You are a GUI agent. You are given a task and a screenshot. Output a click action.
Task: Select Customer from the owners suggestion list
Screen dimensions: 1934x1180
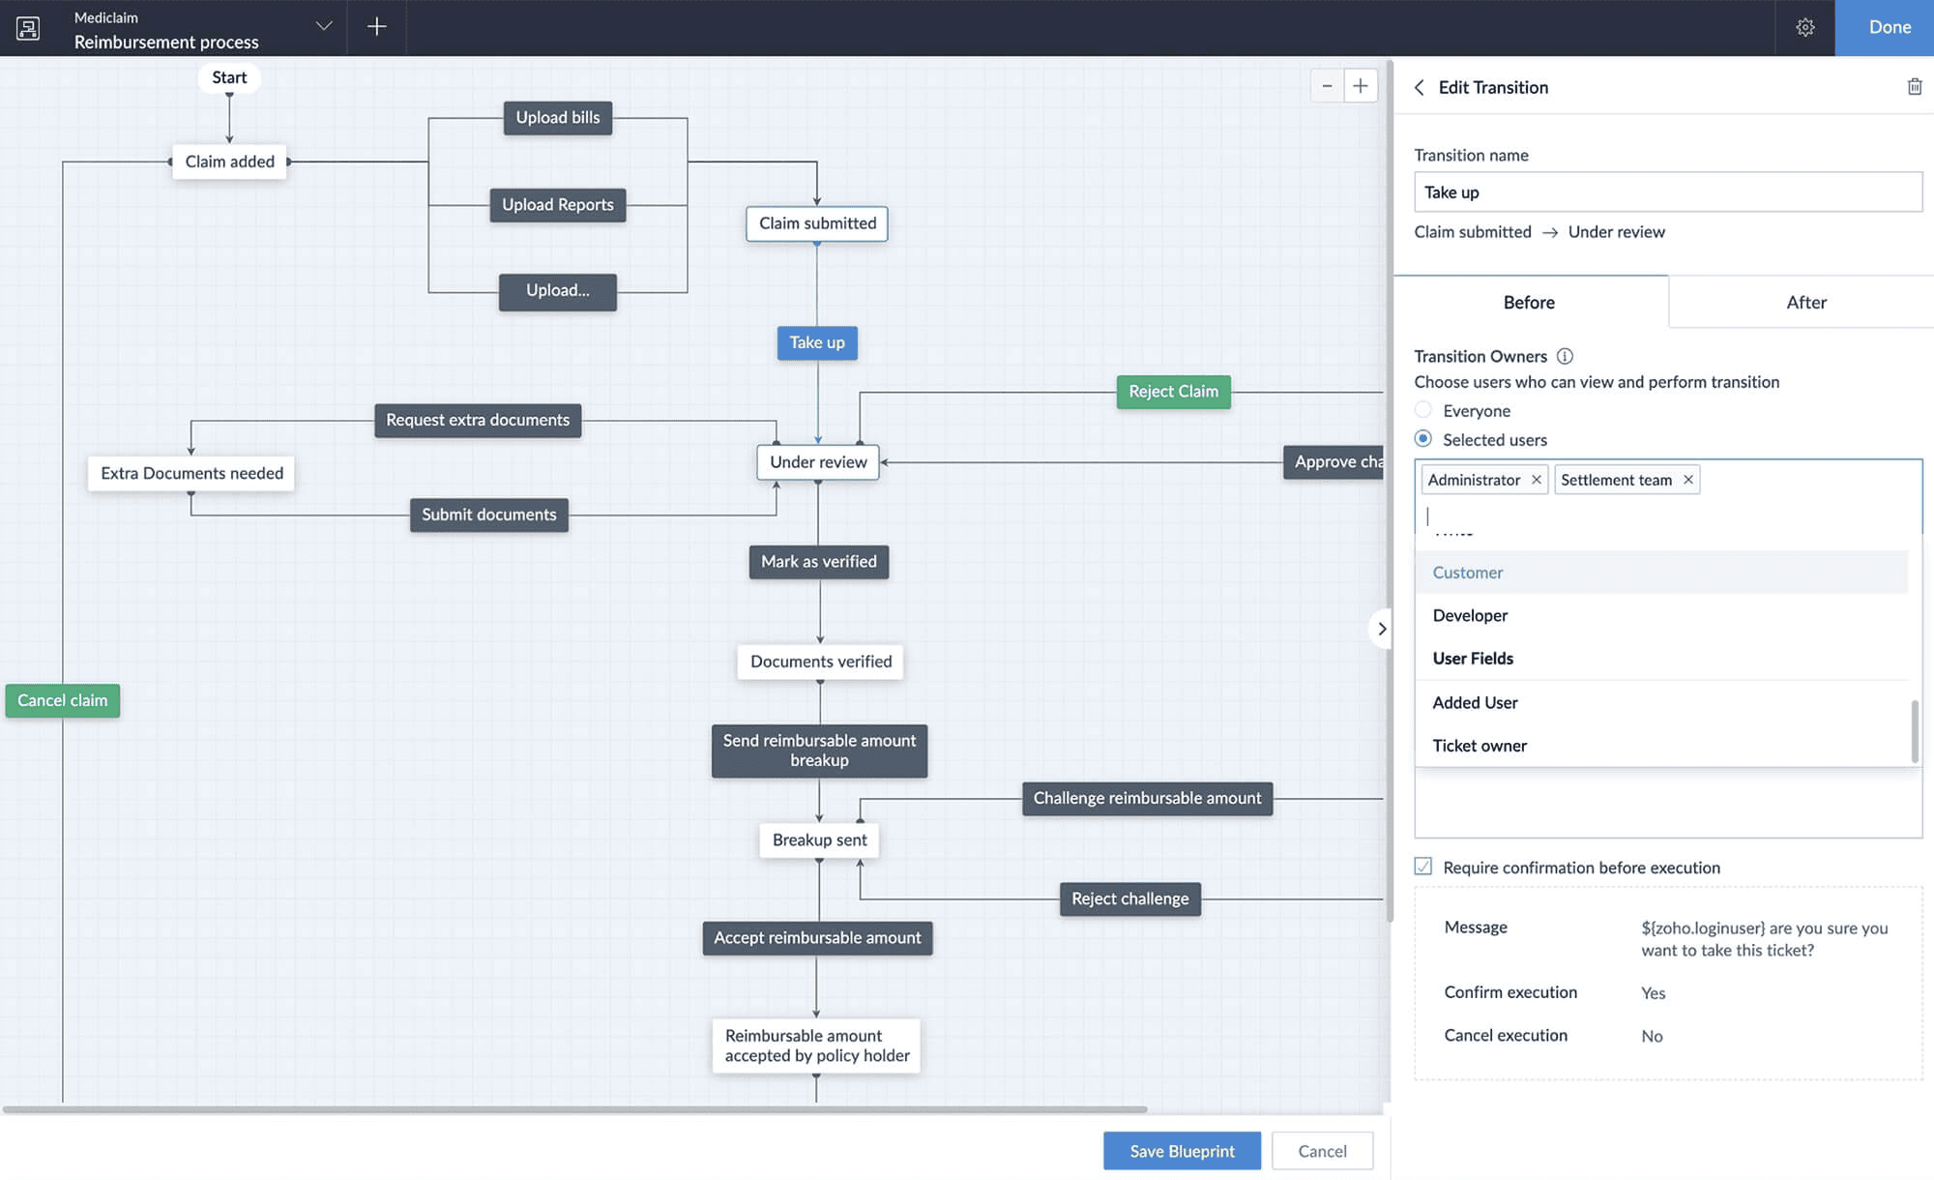1467,572
